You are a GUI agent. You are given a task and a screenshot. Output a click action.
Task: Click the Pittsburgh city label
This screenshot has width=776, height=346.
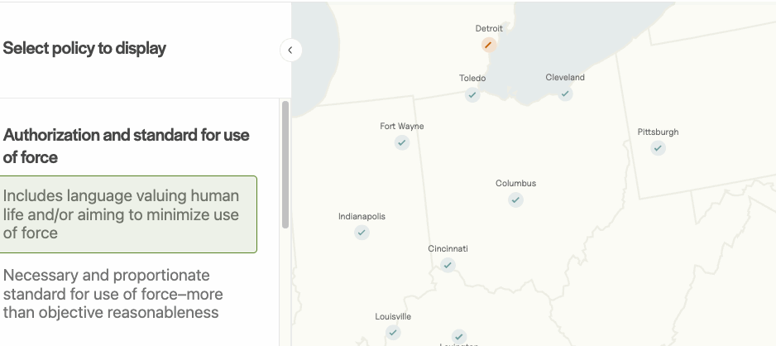[658, 132]
